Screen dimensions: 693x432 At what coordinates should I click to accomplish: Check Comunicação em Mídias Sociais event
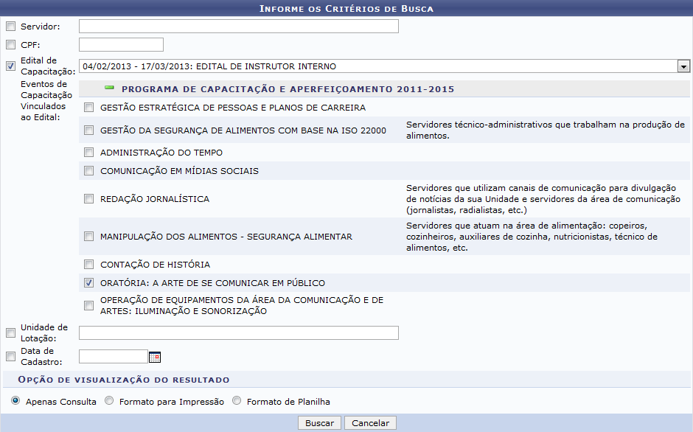coord(88,171)
